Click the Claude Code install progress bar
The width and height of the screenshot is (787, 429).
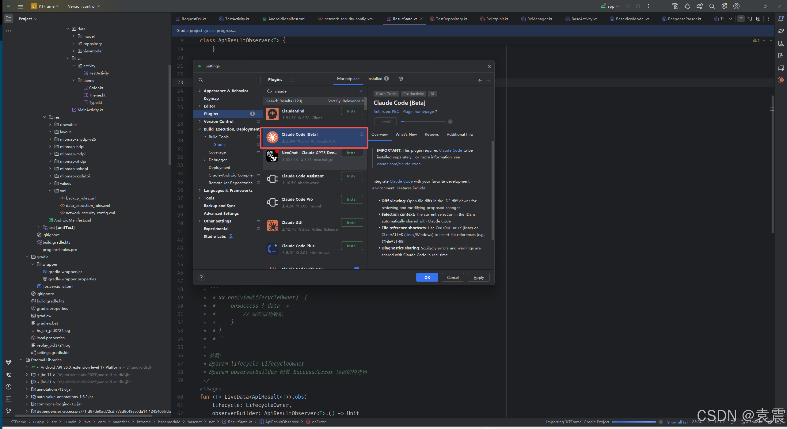point(424,122)
